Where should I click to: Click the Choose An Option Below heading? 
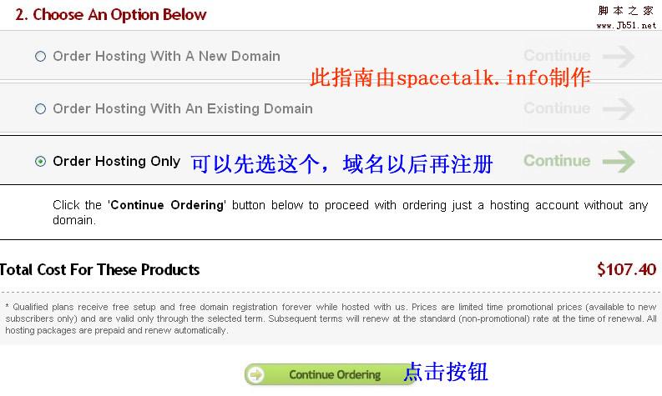point(111,15)
